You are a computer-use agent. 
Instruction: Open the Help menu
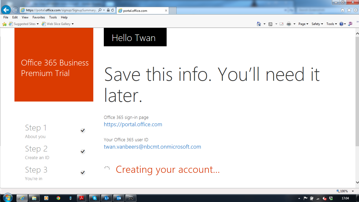[x=64, y=17]
